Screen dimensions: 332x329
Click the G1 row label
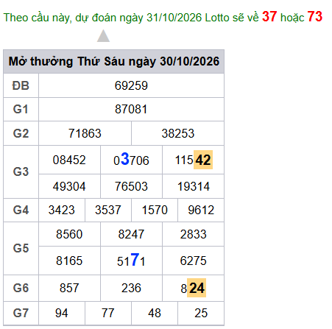click(x=21, y=109)
